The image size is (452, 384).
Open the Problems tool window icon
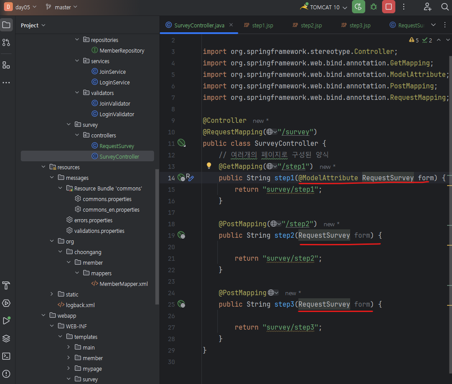coord(6,374)
